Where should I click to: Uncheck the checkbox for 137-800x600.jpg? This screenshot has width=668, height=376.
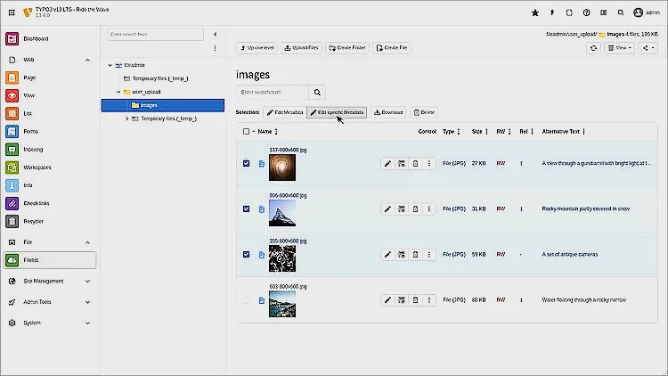pyautogui.click(x=247, y=164)
